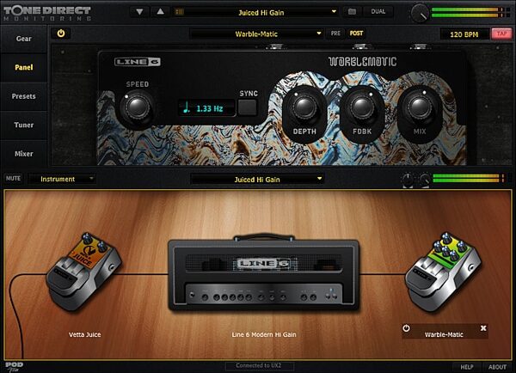Screen dimensions: 516x373
Task: Open the Mixer tab
Action: (x=24, y=154)
